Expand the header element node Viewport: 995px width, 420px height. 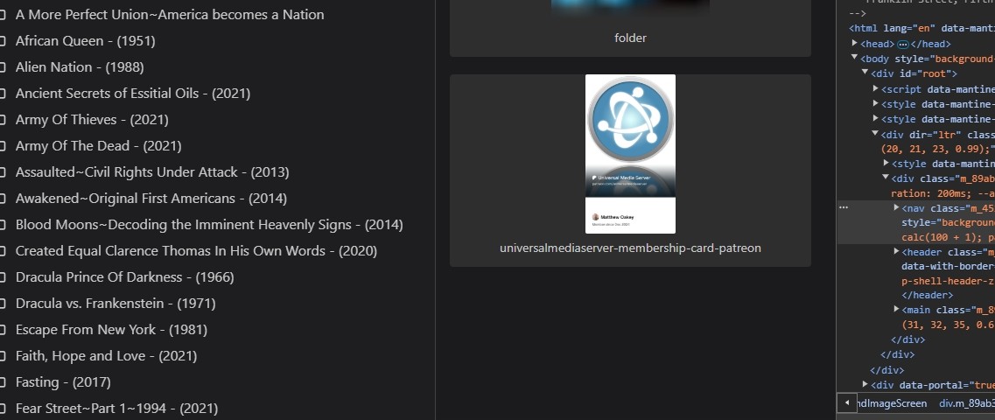[896, 252]
